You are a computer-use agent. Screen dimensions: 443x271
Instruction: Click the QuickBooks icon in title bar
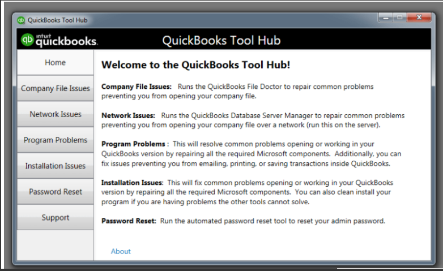pyautogui.click(x=21, y=20)
